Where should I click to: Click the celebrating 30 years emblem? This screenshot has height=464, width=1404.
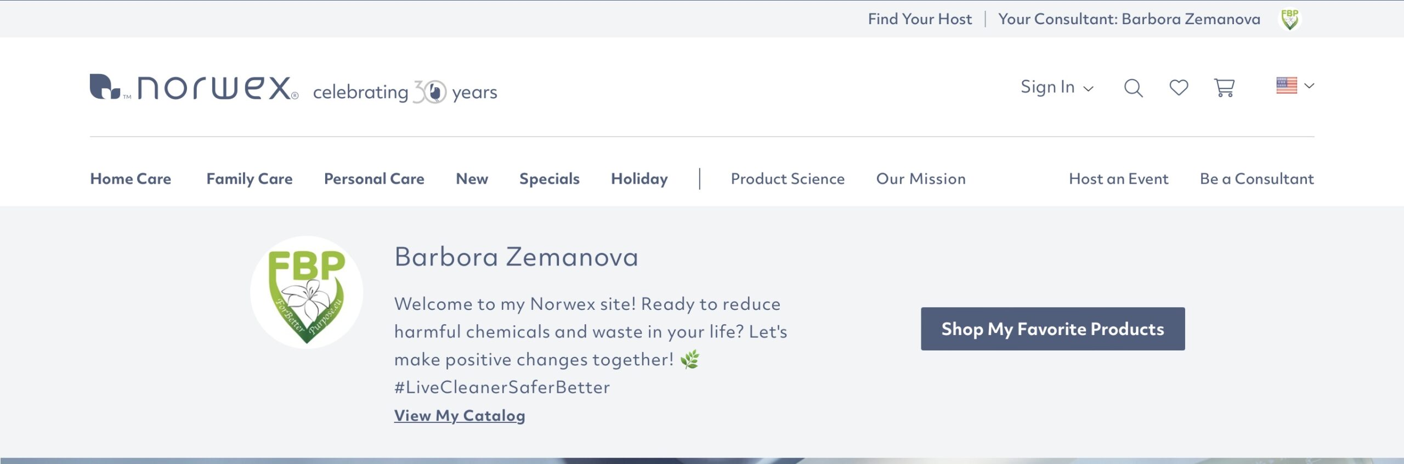point(405,92)
